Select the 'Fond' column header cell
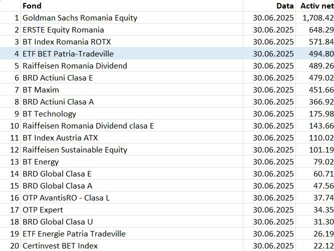Image resolution: width=334 pixels, height=251 pixels. pos(132,5)
